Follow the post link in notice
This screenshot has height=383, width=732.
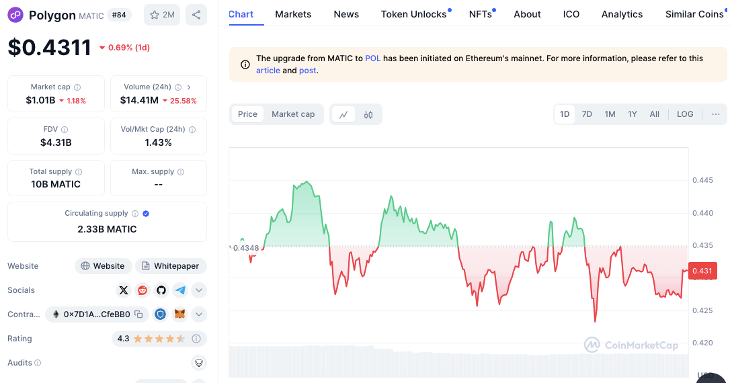coord(308,71)
